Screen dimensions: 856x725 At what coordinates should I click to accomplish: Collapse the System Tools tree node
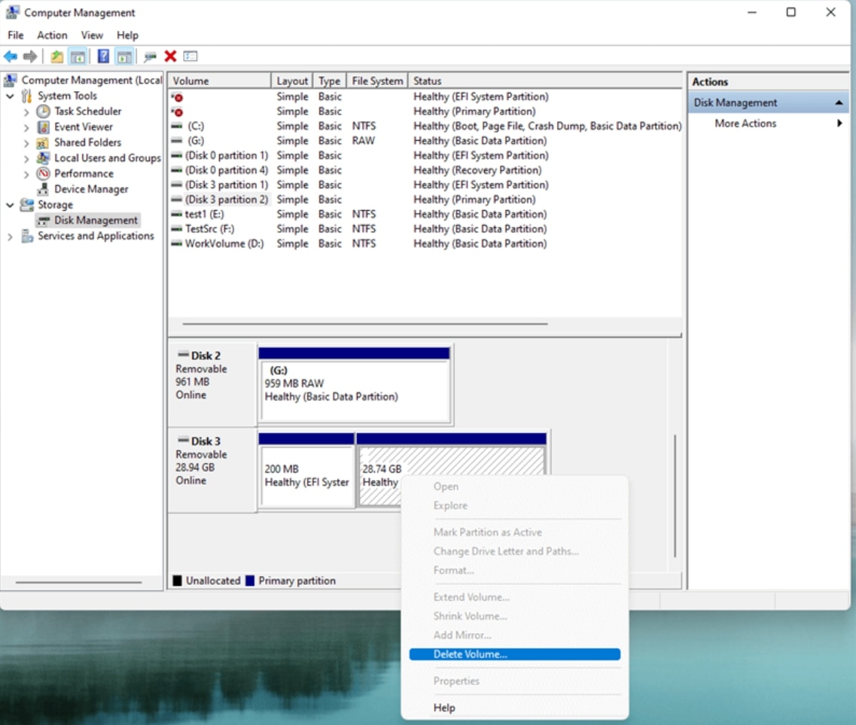10,96
